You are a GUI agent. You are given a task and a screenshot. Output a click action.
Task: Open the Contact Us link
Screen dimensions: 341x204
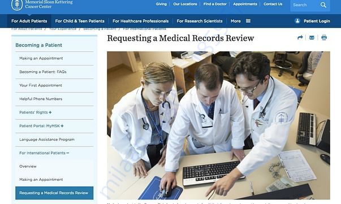pos(273,4)
